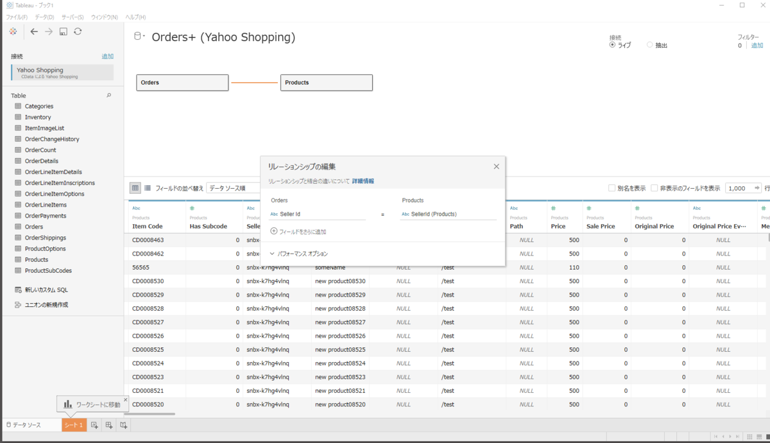Select the OrderPayments table in the list
The image size is (770, 443).
coord(45,216)
